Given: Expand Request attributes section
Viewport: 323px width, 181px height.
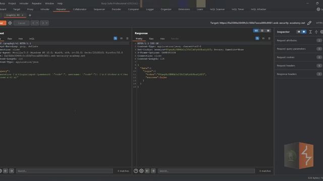Looking at the screenshot, I should (299, 40).
